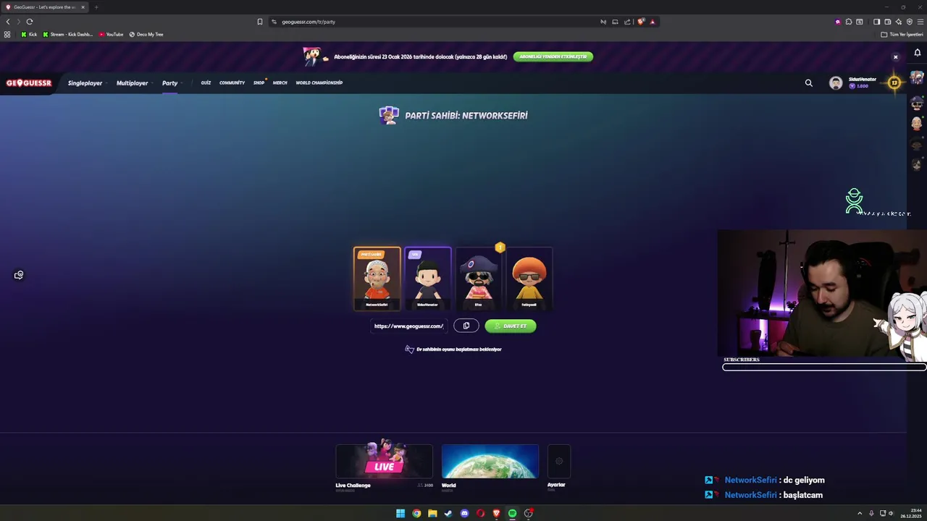Open the search magnifier icon
927x521 pixels.
(x=809, y=82)
